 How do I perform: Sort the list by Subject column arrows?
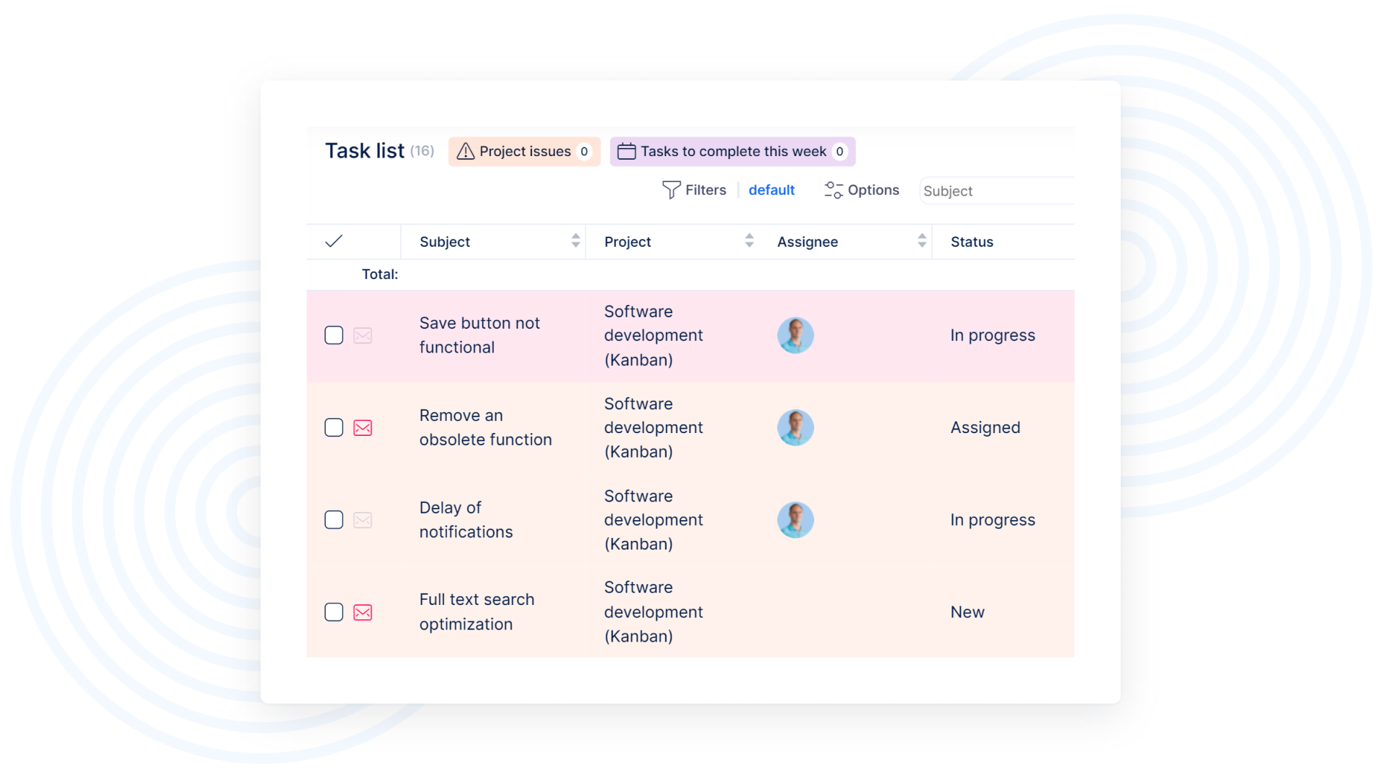[575, 241]
